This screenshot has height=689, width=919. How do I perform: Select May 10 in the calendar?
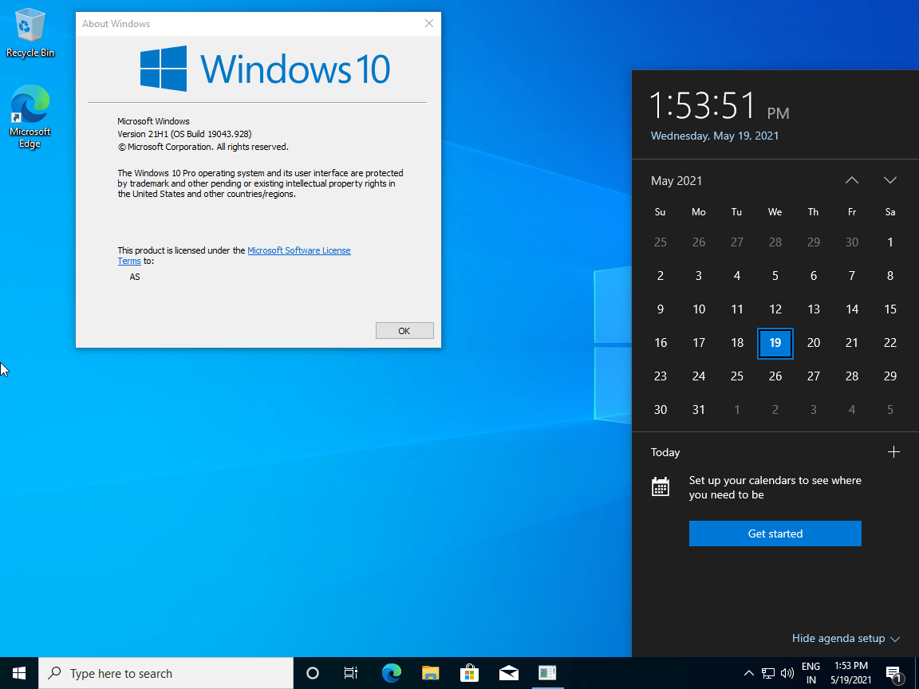pos(699,309)
